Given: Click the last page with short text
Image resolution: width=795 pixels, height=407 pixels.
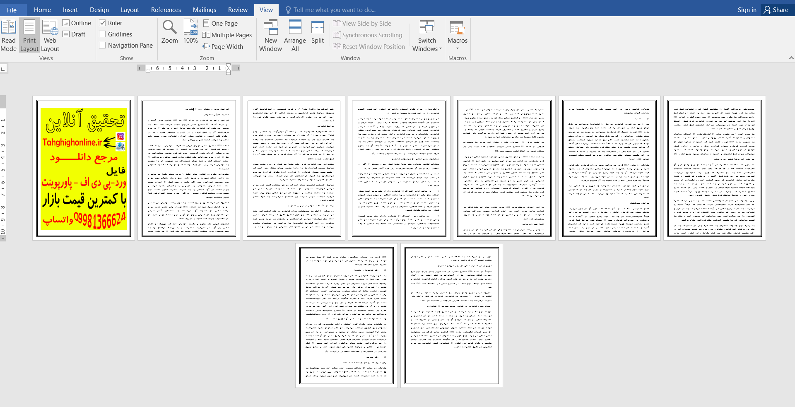Looking at the screenshot, I should 452,315.
